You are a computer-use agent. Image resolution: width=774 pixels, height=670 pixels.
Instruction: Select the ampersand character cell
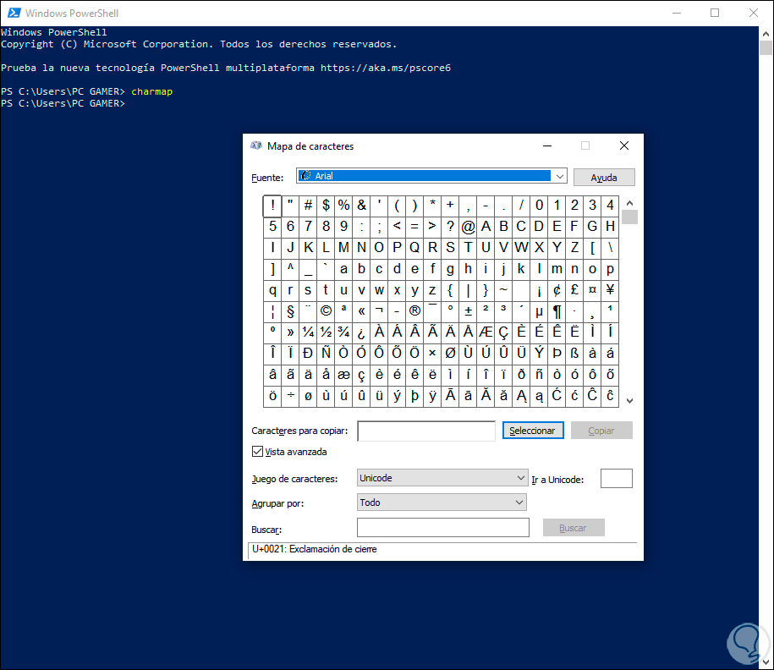[361, 206]
